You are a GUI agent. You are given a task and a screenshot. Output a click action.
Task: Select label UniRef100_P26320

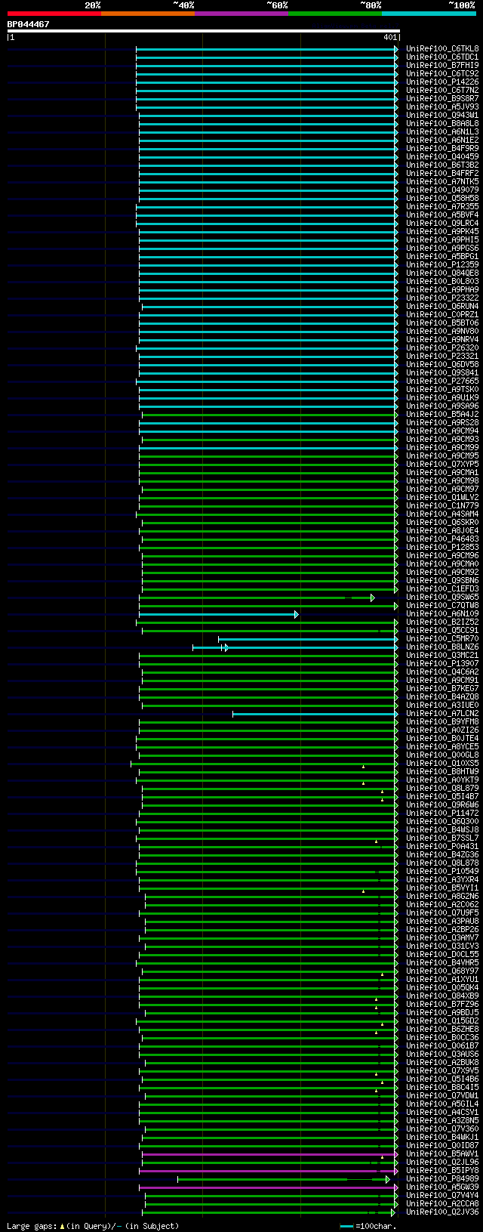click(442, 347)
